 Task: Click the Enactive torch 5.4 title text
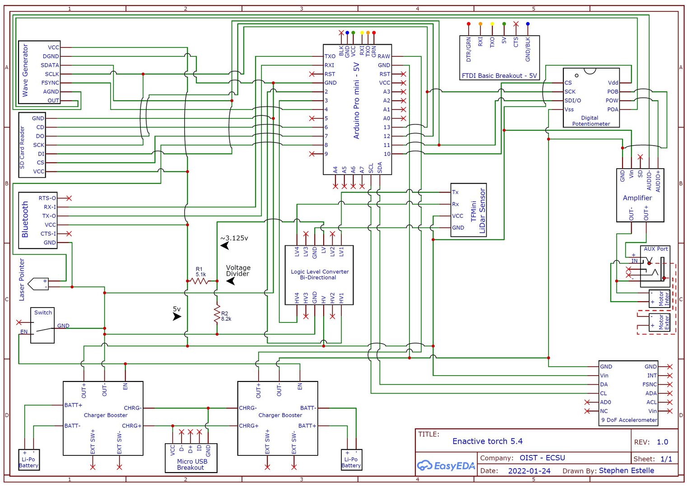tap(487, 441)
